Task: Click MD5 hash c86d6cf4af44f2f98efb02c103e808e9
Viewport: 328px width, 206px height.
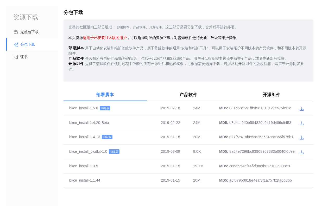Action: [x=260, y=166]
